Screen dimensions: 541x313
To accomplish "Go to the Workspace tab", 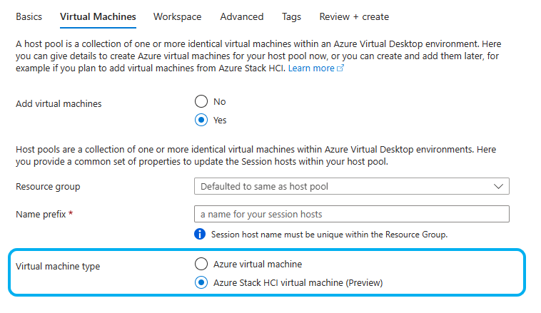I will (x=177, y=16).
